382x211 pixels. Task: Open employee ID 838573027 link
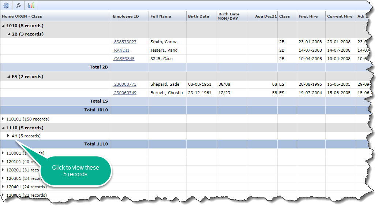coord(125,42)
